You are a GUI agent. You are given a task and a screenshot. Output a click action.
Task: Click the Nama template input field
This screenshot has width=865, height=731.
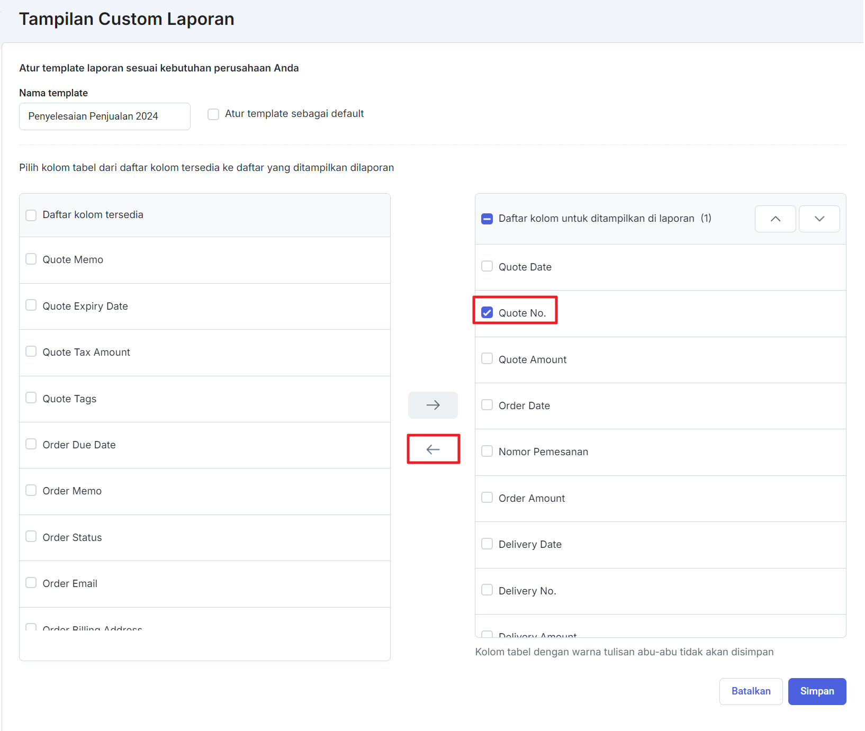point(105,116)
